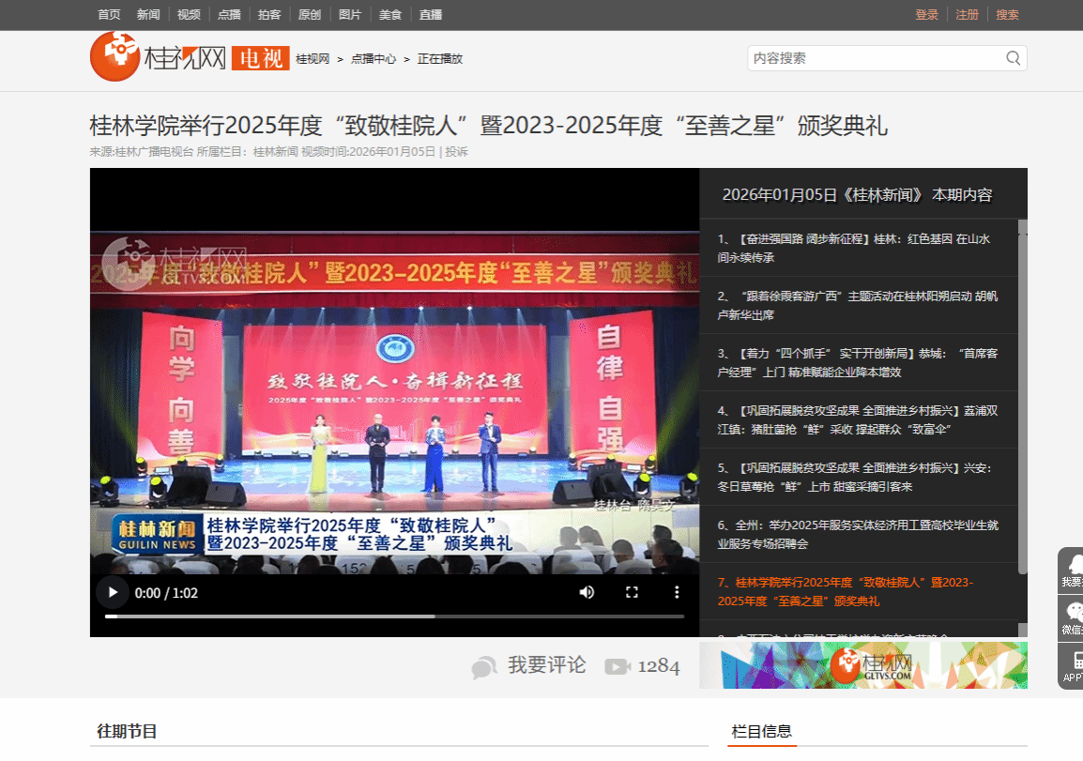Click the WeChat icon on the right sidebar
The width and height of the screenshot is (1083, 761).
pyautogui.click(x=1073, y=613)
